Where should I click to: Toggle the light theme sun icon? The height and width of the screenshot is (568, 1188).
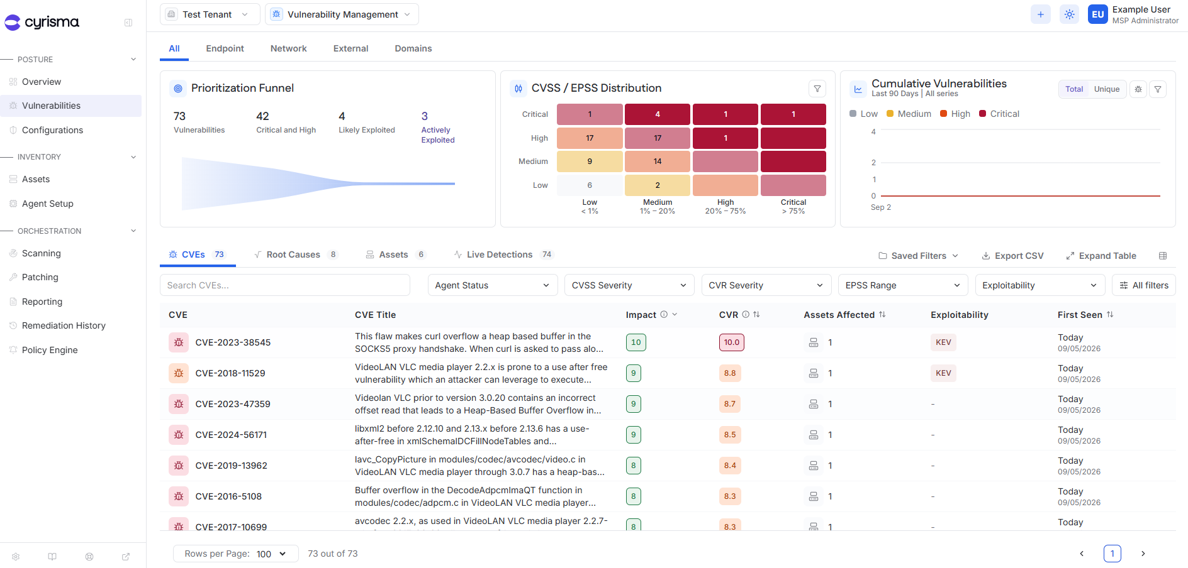pos(1070,14)
